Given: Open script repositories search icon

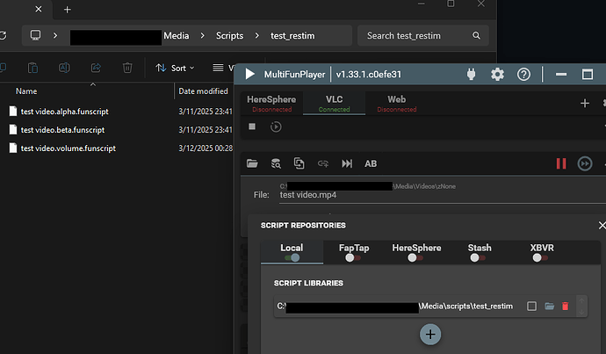Looking at the screenshot, I should click(276, 163).
